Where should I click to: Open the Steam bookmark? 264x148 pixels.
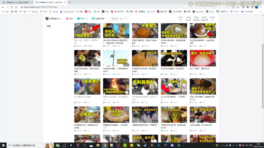click(x=210, y=12)
